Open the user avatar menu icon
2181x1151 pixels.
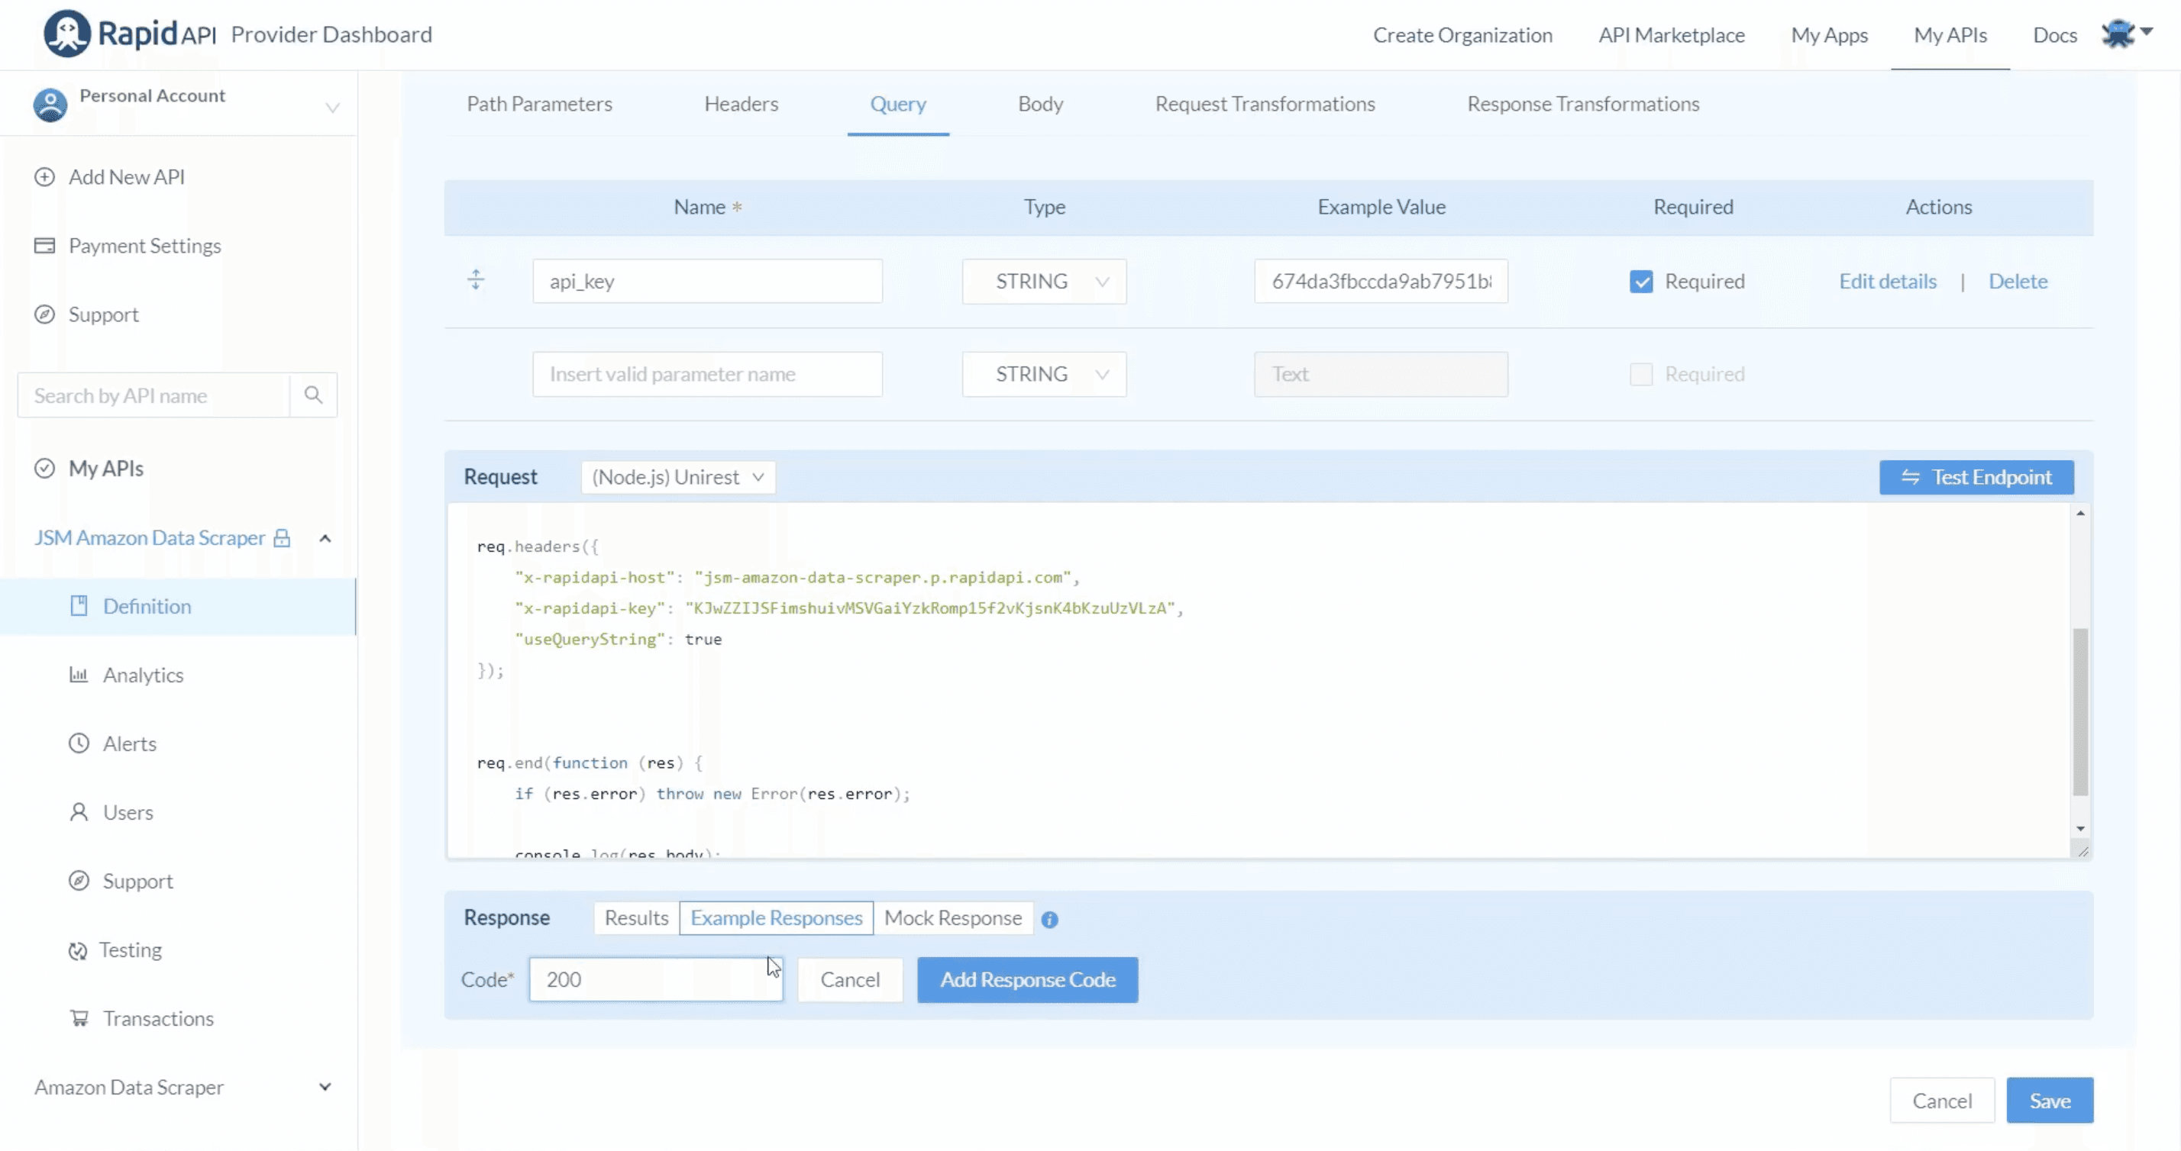2118,34
